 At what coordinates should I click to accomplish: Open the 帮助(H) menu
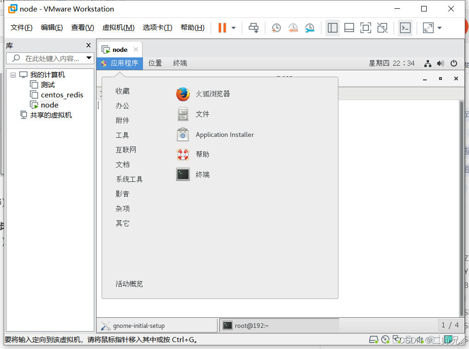193,28
